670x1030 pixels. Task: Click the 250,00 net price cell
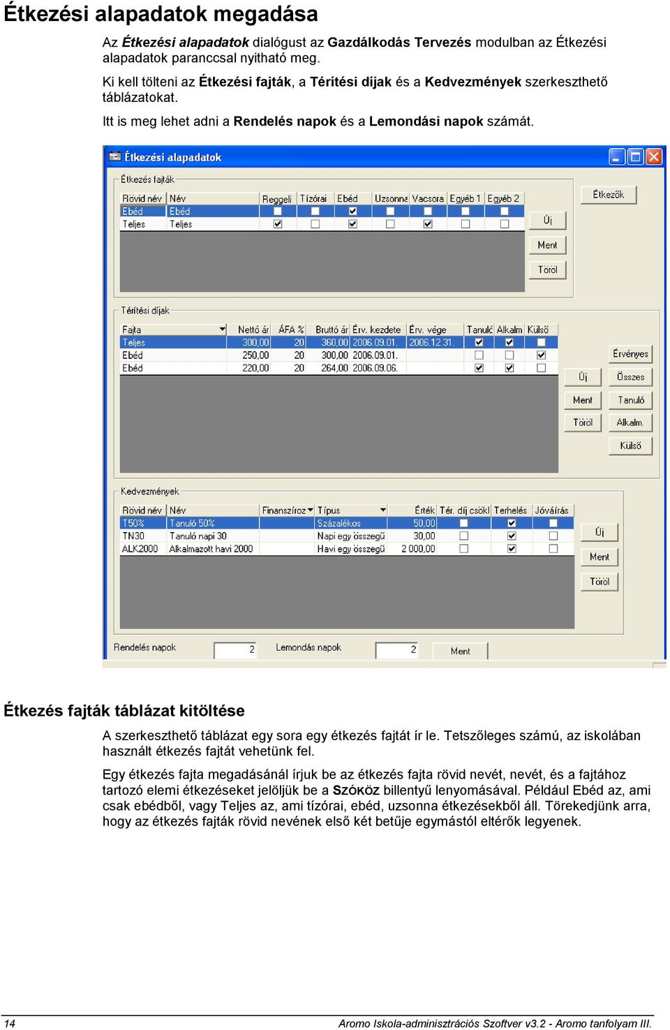[x=249, y=355]
